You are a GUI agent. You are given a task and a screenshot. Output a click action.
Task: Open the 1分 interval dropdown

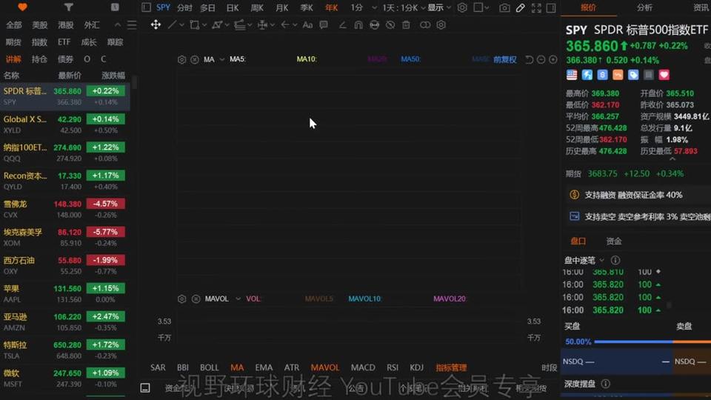click(x=374, y=7)
